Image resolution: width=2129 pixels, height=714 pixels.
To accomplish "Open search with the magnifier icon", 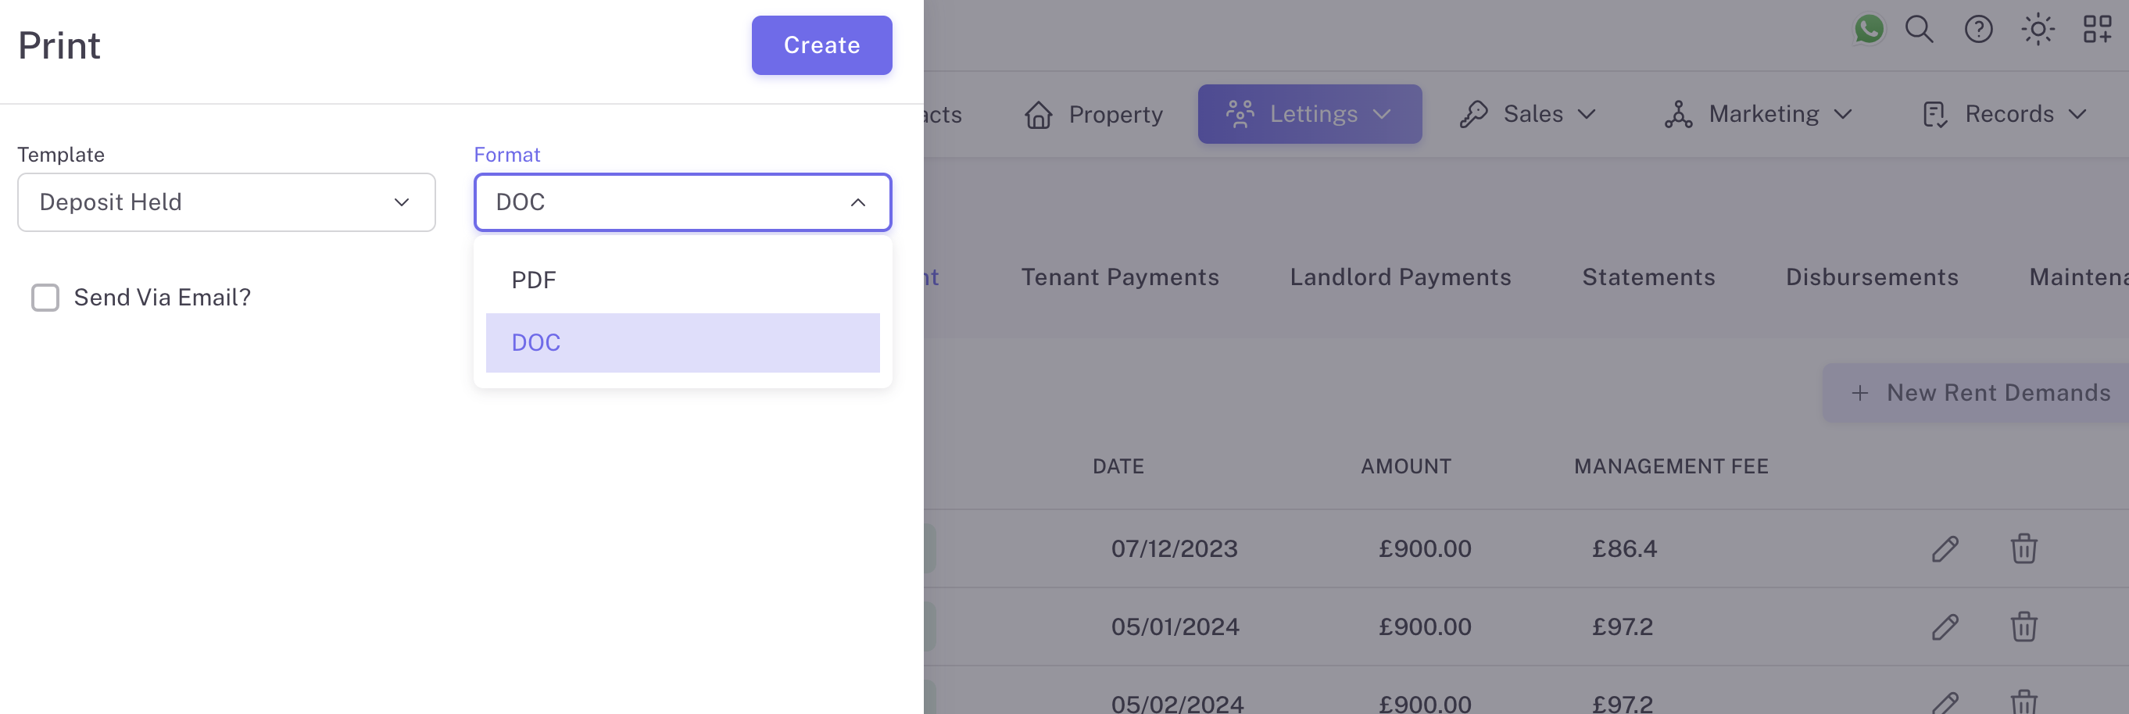I will click(1919, 30).
